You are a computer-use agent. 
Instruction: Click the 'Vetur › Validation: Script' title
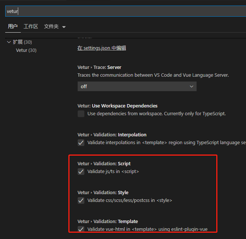104,164
